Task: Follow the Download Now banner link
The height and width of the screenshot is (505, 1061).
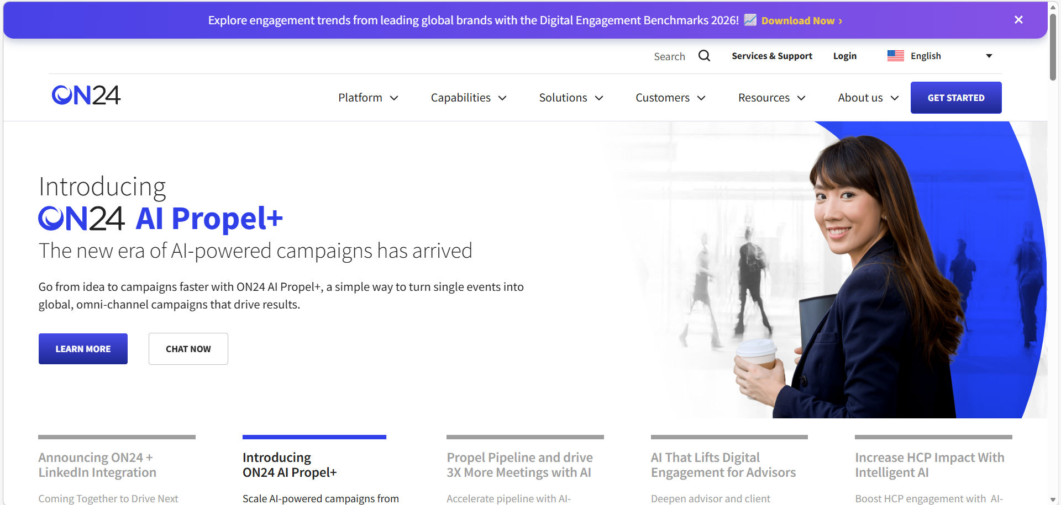Action: [x=801, y=21]
